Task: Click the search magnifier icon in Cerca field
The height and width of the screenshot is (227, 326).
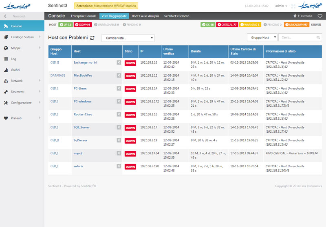Action: 319,37
